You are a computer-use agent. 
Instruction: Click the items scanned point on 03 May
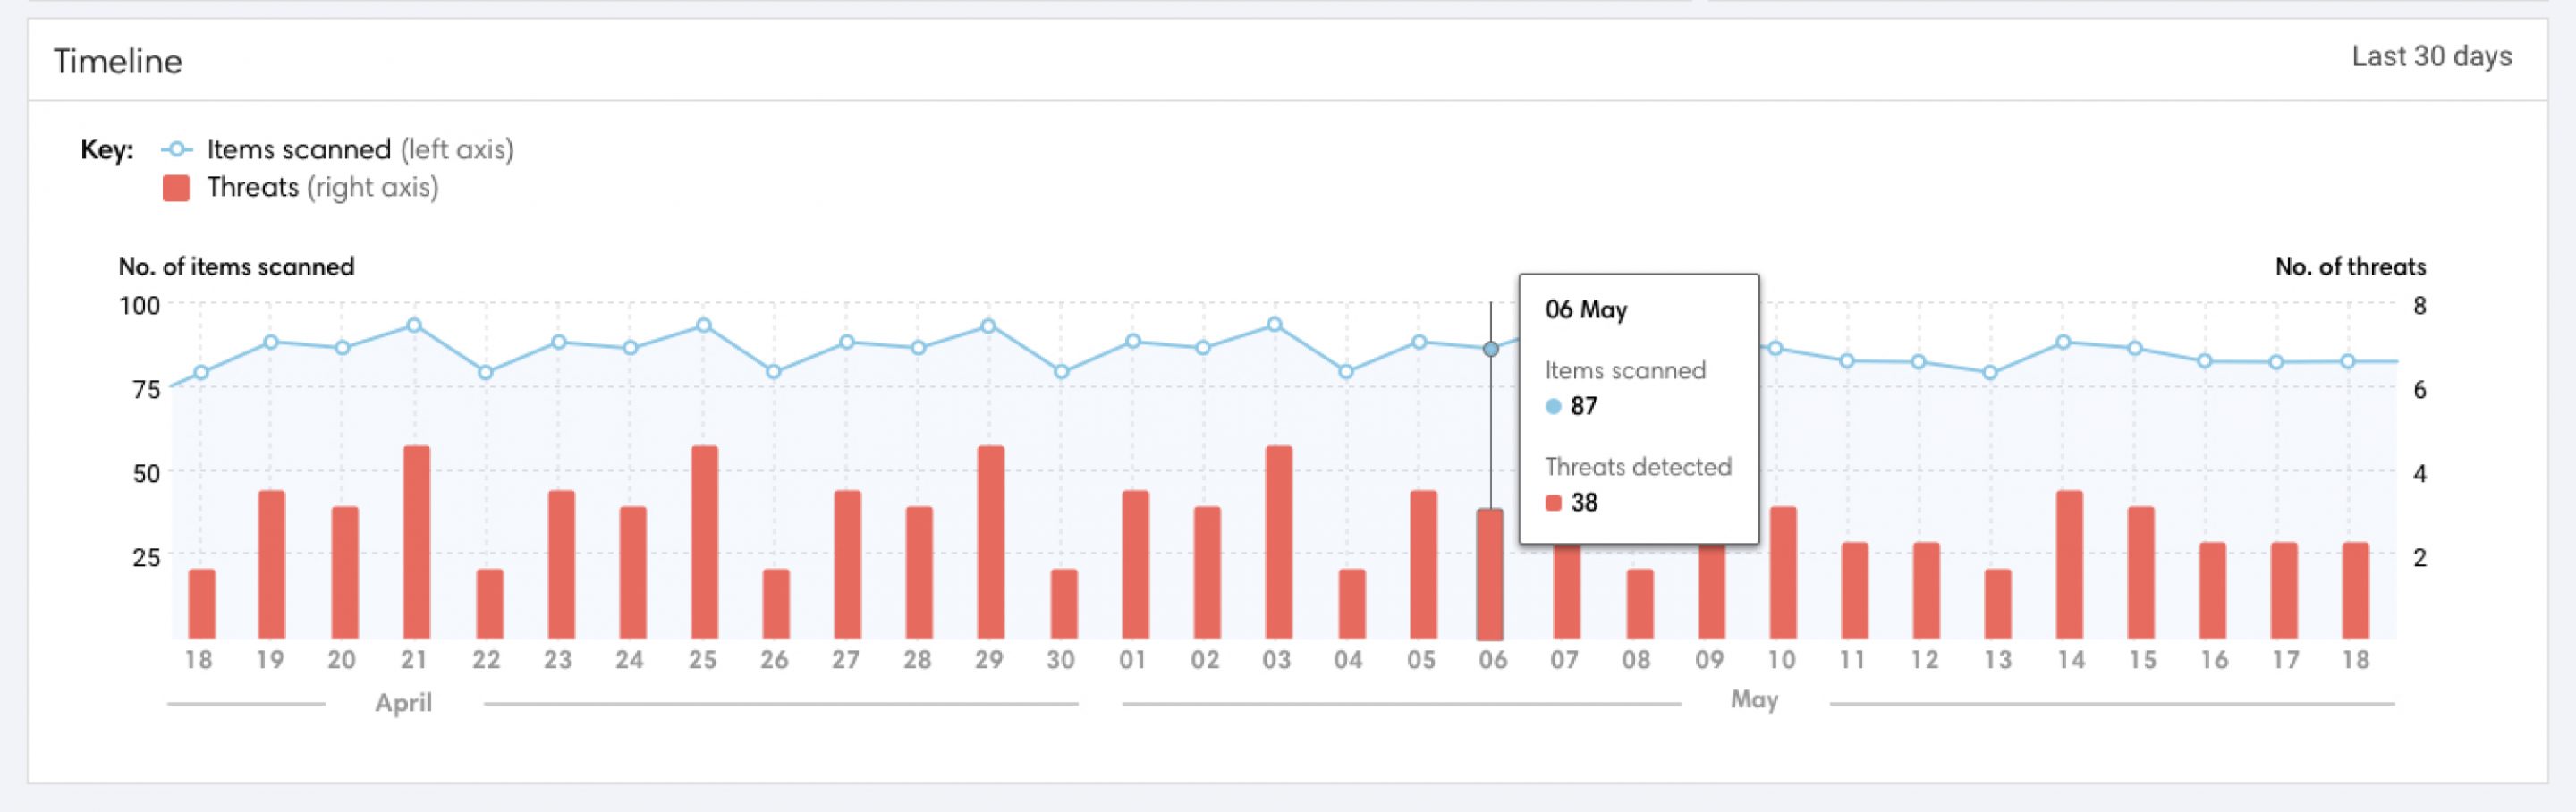(x=1275, y=325)
